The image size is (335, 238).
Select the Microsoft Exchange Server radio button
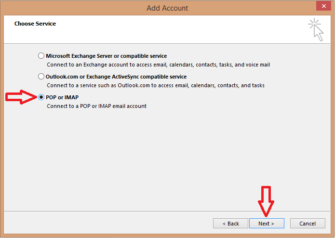point(41,56)
